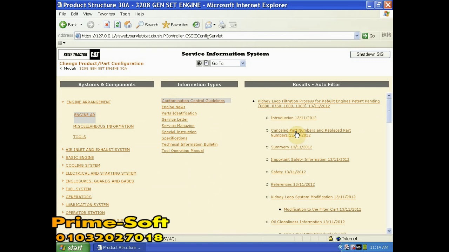Open the Mail button dropdown arrow
Screen dimensions: 449x252
pos(214,25)
